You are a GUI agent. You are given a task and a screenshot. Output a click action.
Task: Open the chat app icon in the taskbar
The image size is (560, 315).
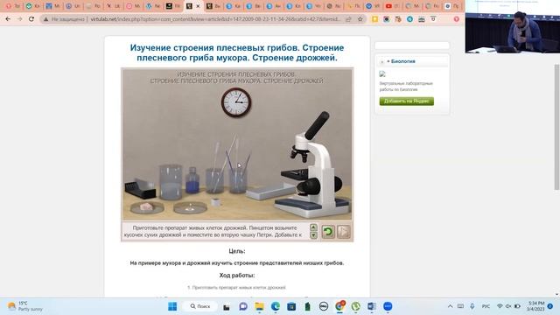click(243, 306)
